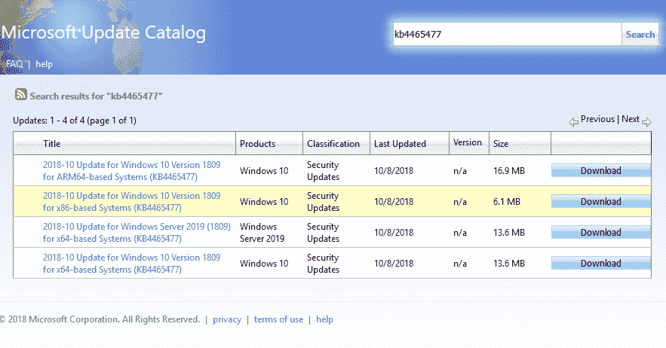Open the x86-based Systems KB4465477 update
This screenshot has height=348, width=666.
coord(132,202)
